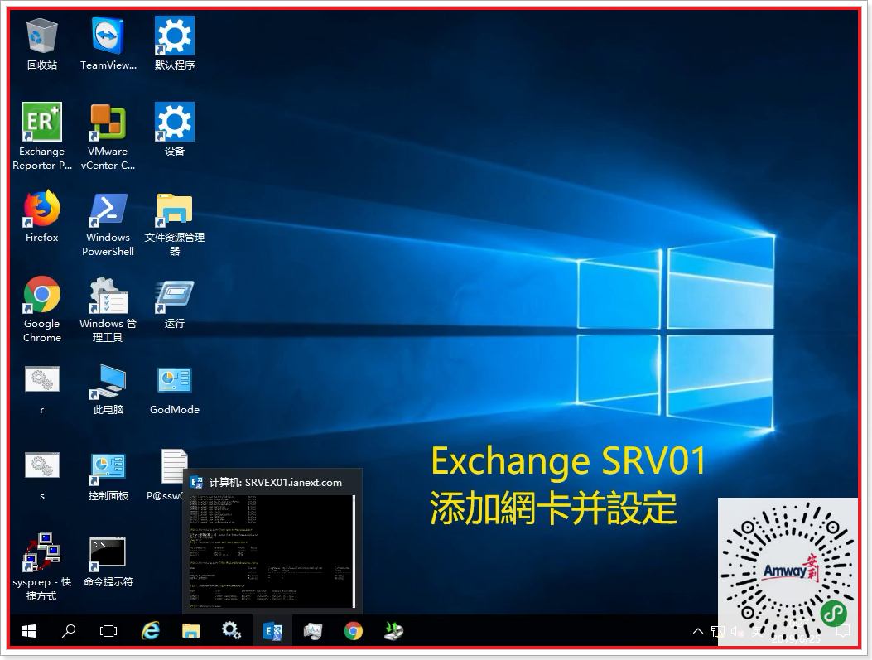Image resolution: width=872 pixels, height=660 pixels.
Task: Click the SRVEX01.ianext.com window preview thumbnail
Action: tap(272, 551)
